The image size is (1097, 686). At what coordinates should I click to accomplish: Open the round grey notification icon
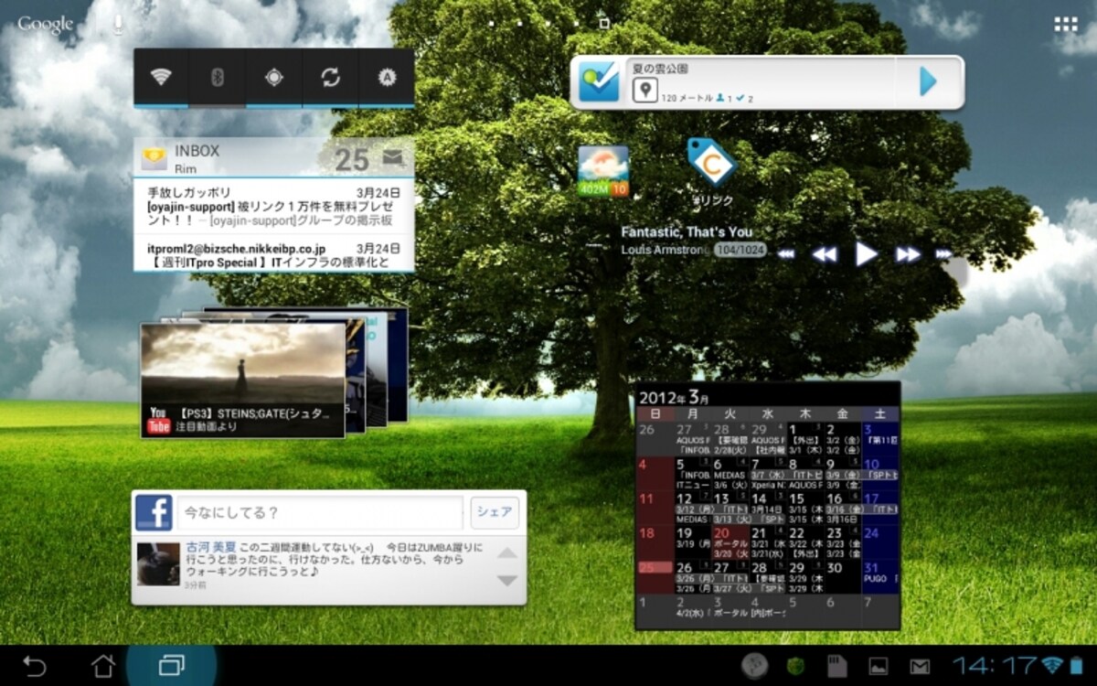755,666
